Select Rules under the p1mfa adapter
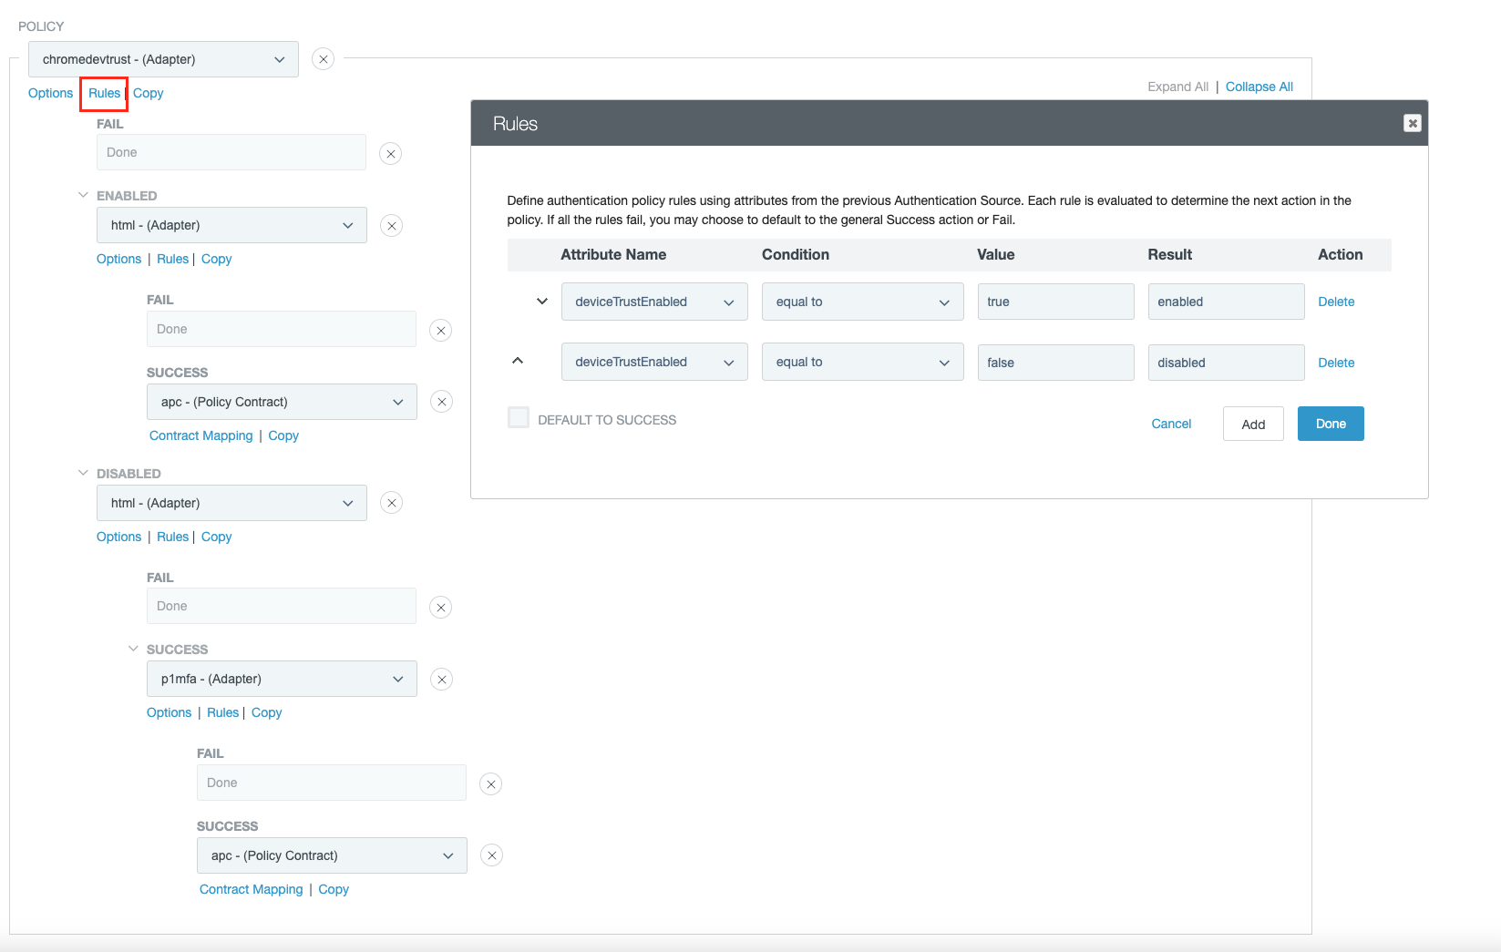This screenshot has height=952, width=1501. (x=222, y=711)
